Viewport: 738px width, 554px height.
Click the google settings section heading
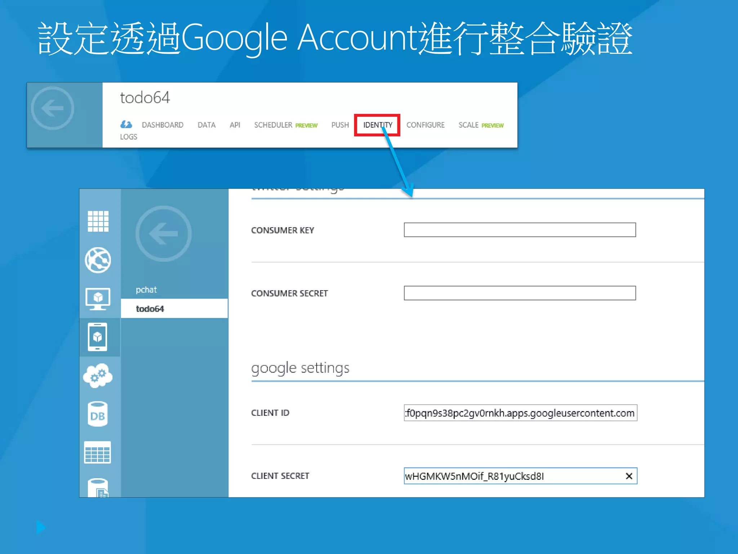click(300, 369)
